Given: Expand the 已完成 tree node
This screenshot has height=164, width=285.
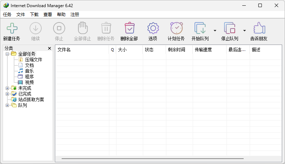Looking at the screenshot, I should click(x=7, y=94).
